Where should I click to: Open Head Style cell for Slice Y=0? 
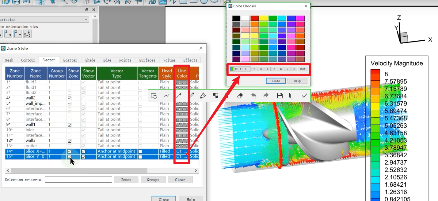click(x=165, y=157)
